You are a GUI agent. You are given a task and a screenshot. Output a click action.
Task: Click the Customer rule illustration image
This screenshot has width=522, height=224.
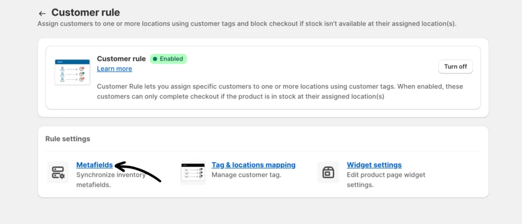70,71
